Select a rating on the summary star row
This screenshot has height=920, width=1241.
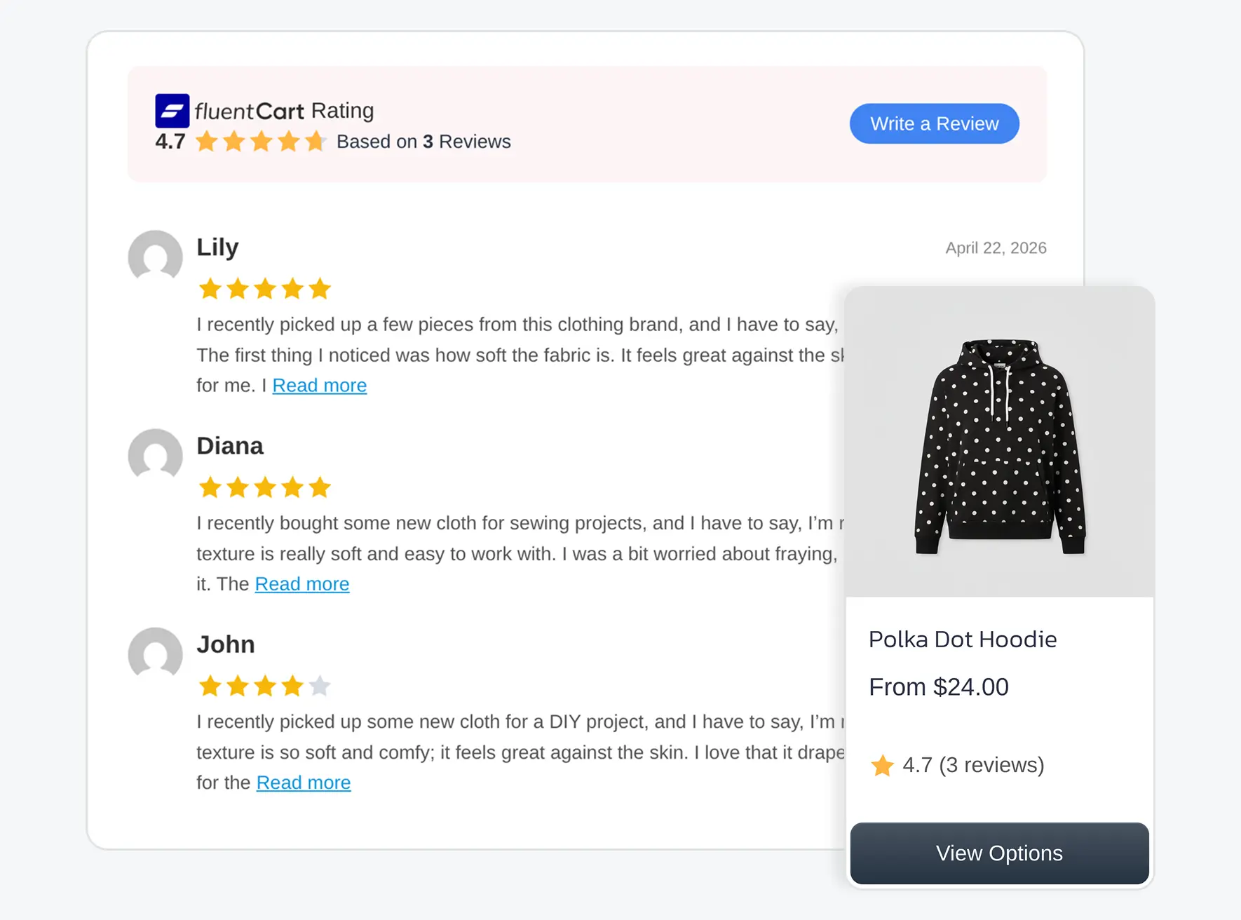tap(261, 141)
